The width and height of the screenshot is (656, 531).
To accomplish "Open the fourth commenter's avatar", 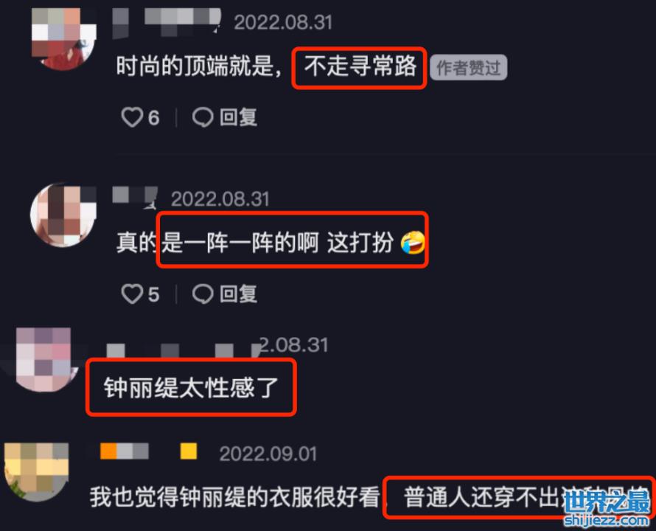I will (x=37, y=472).
